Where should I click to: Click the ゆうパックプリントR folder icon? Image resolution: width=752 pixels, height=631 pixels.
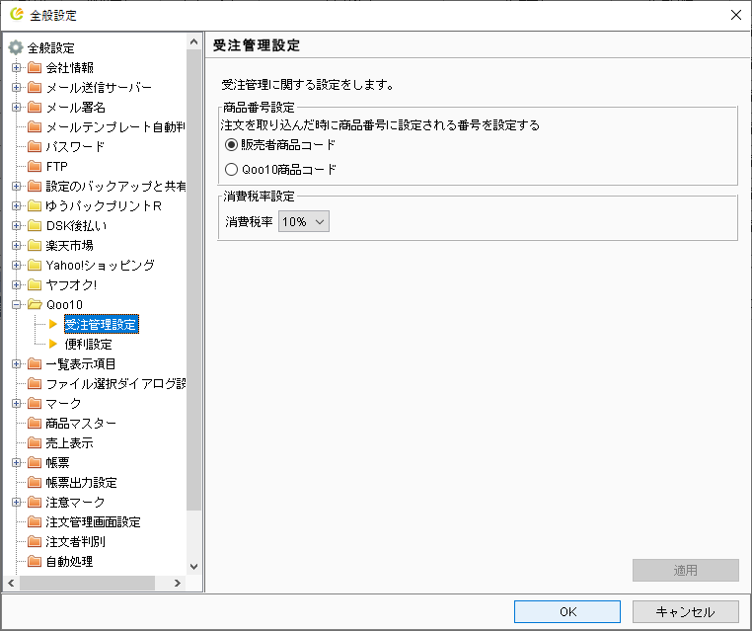pos(35,205)
